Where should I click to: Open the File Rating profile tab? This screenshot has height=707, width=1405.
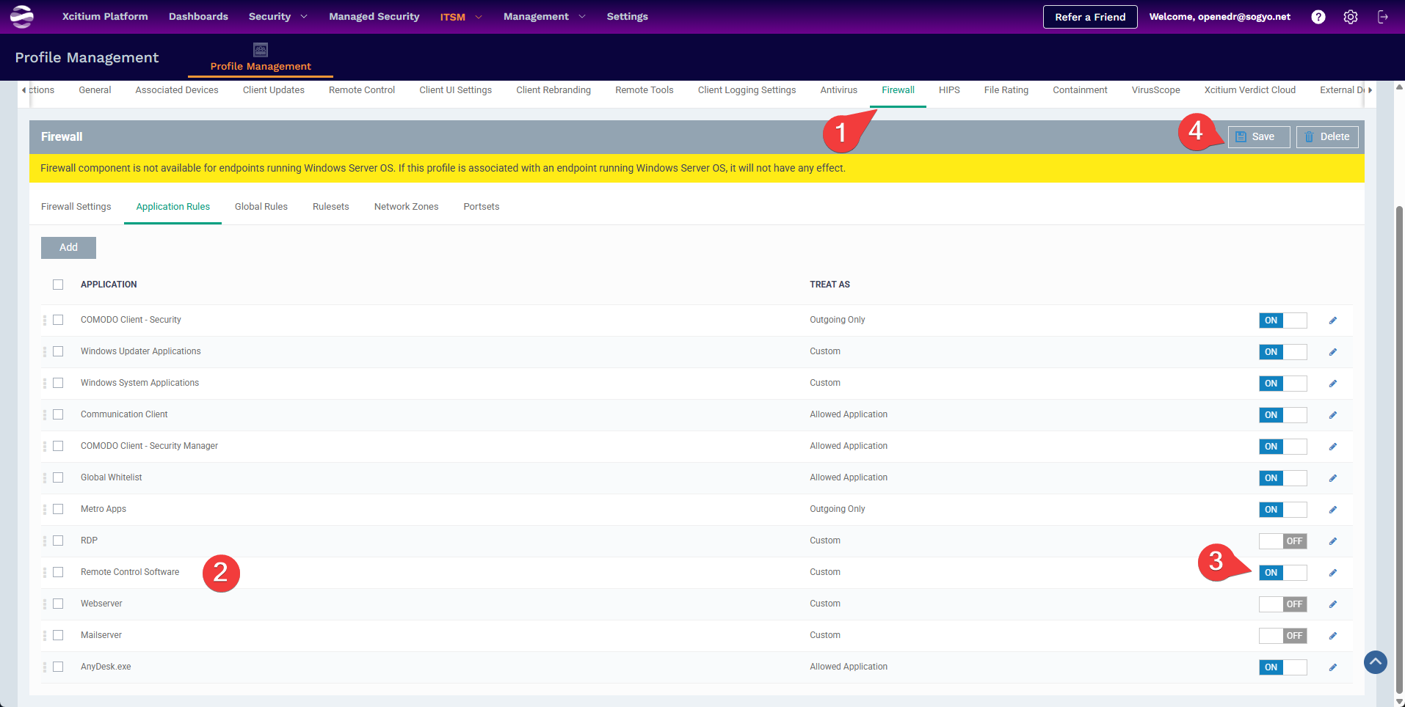tap(1006, 90)
